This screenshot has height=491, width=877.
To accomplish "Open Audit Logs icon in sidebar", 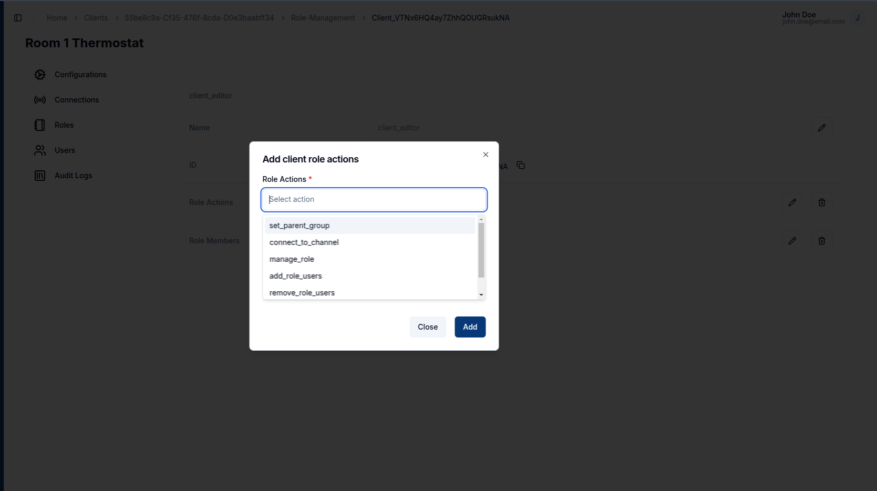I will pyautogui.click(x=40, y=176).
